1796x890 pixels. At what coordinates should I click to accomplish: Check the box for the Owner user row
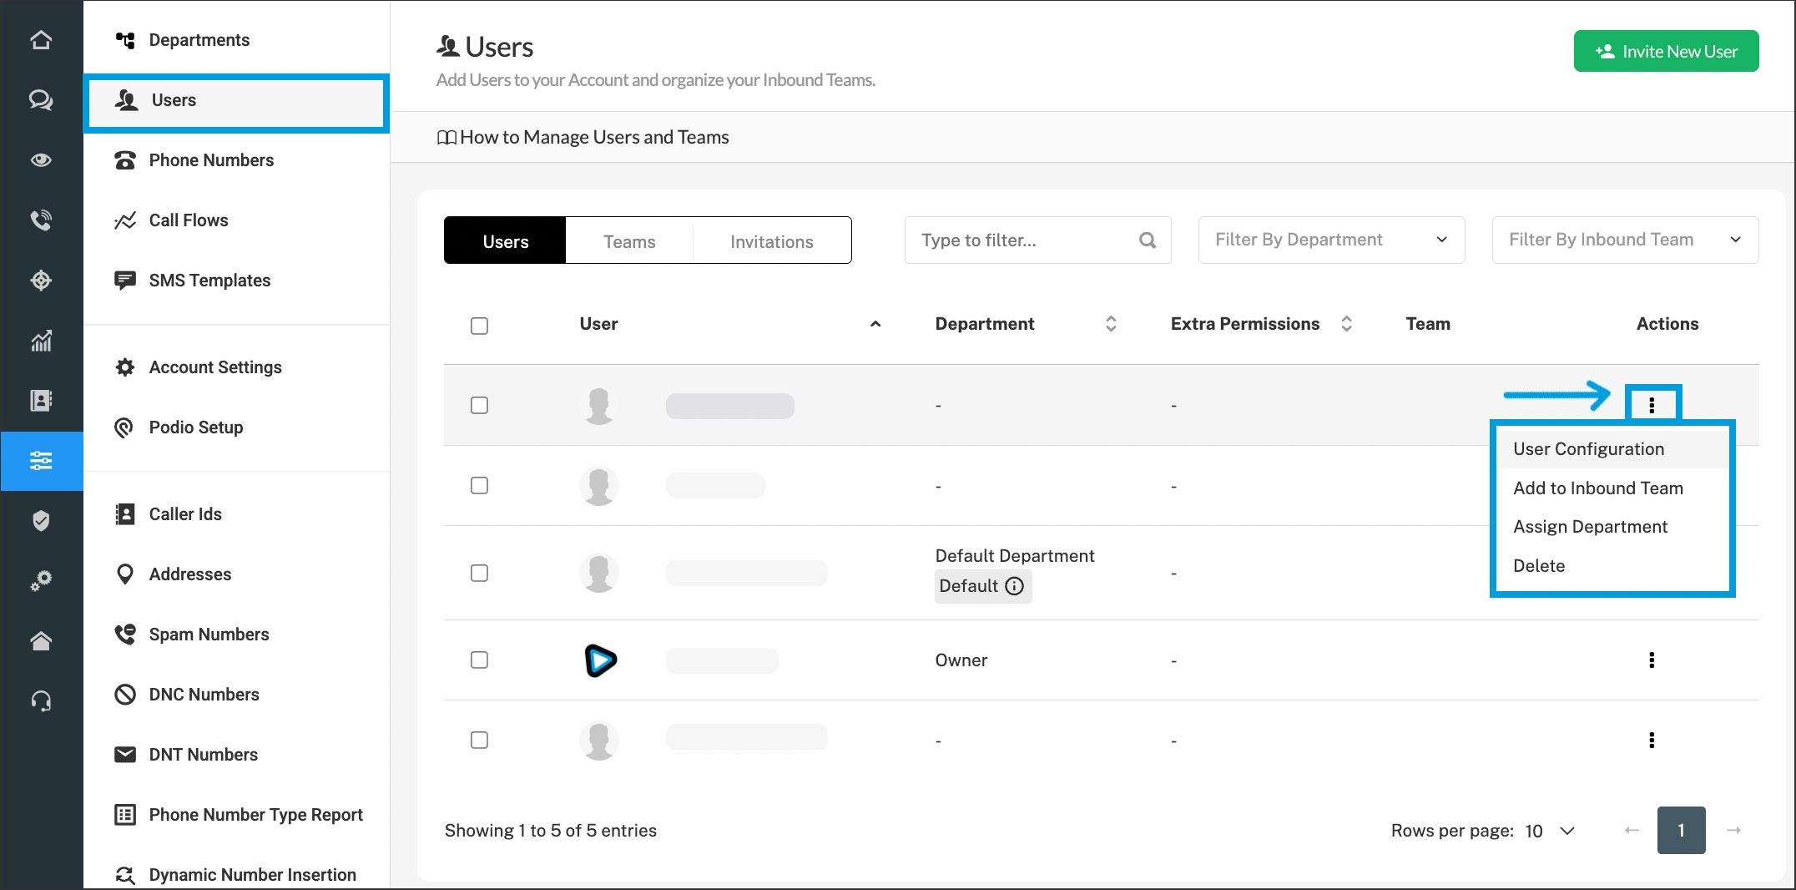[479, 660]
